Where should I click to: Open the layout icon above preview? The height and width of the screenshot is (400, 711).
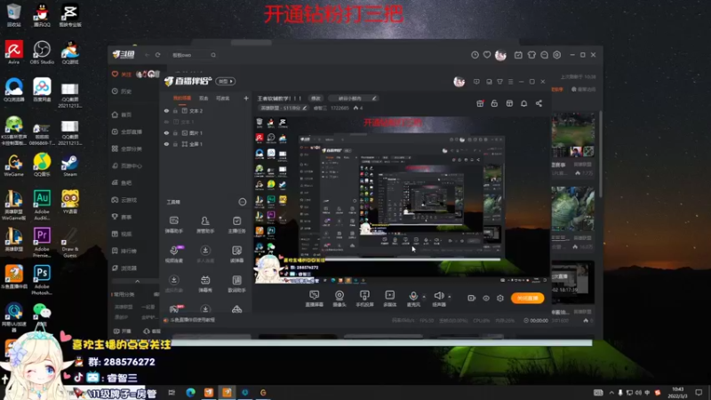(509, 103)
